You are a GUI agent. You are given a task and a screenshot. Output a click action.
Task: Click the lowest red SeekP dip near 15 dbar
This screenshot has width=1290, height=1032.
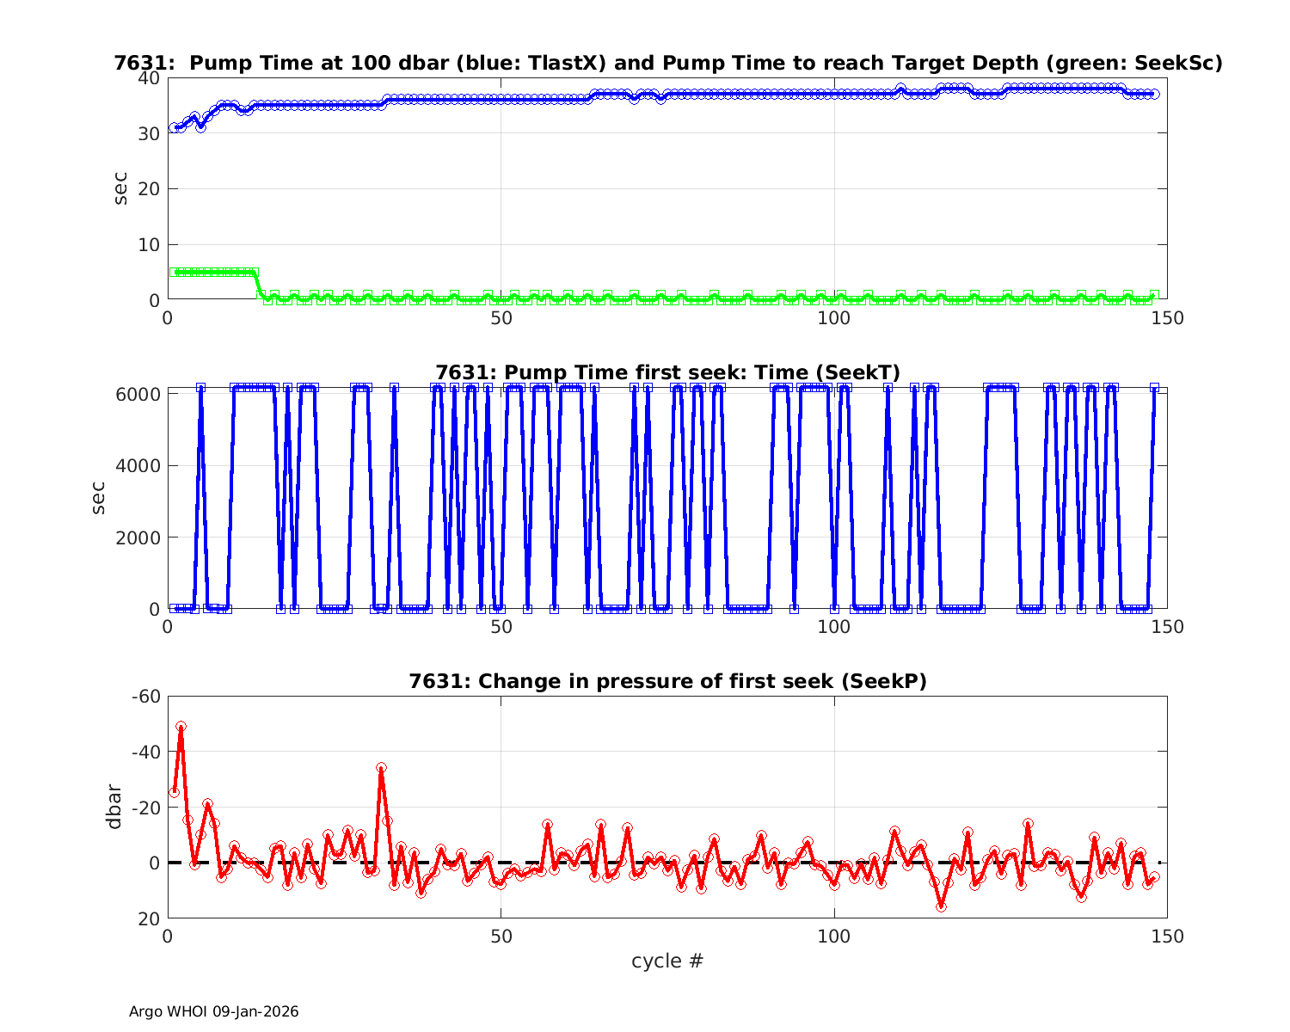pos(942,906)
